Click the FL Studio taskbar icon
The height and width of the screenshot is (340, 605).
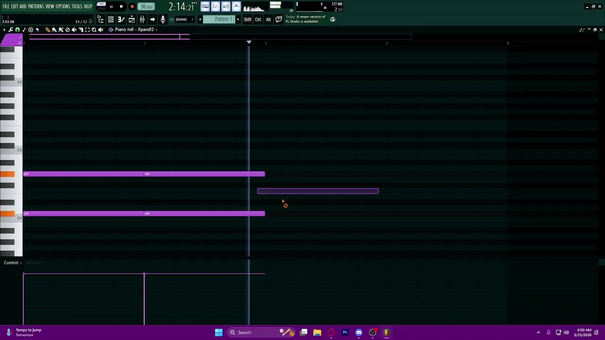[386, 332]
